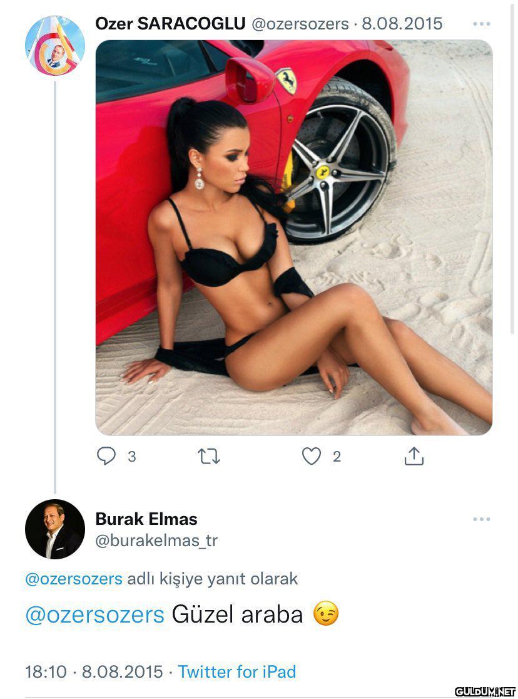Click the vertical scrollbar on the right edge
The width and height of the screenshot is (518, 699).
click(512, 169)
